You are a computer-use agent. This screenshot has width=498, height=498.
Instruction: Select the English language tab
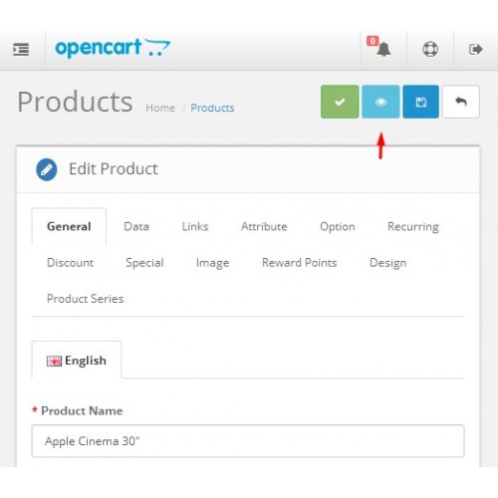pyautogui.click(x=77, y=361)
